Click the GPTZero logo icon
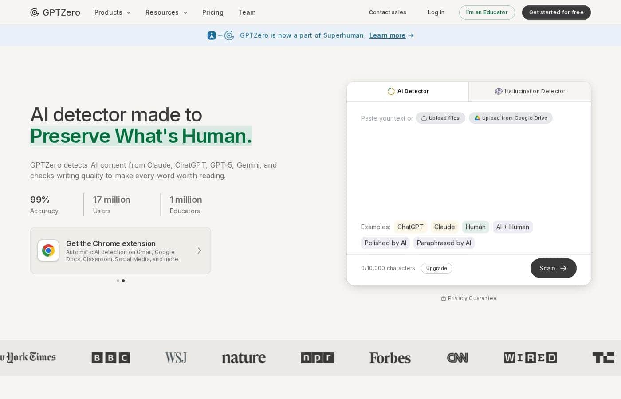This screenshot has width=621, height=399. pos(35,12)
